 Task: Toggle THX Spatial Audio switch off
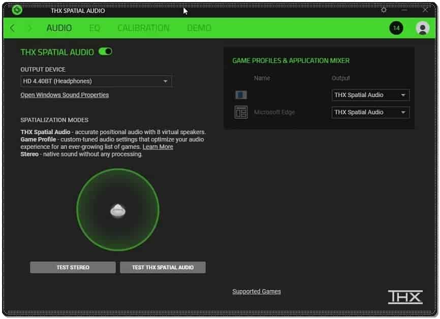tap(106, 52)
